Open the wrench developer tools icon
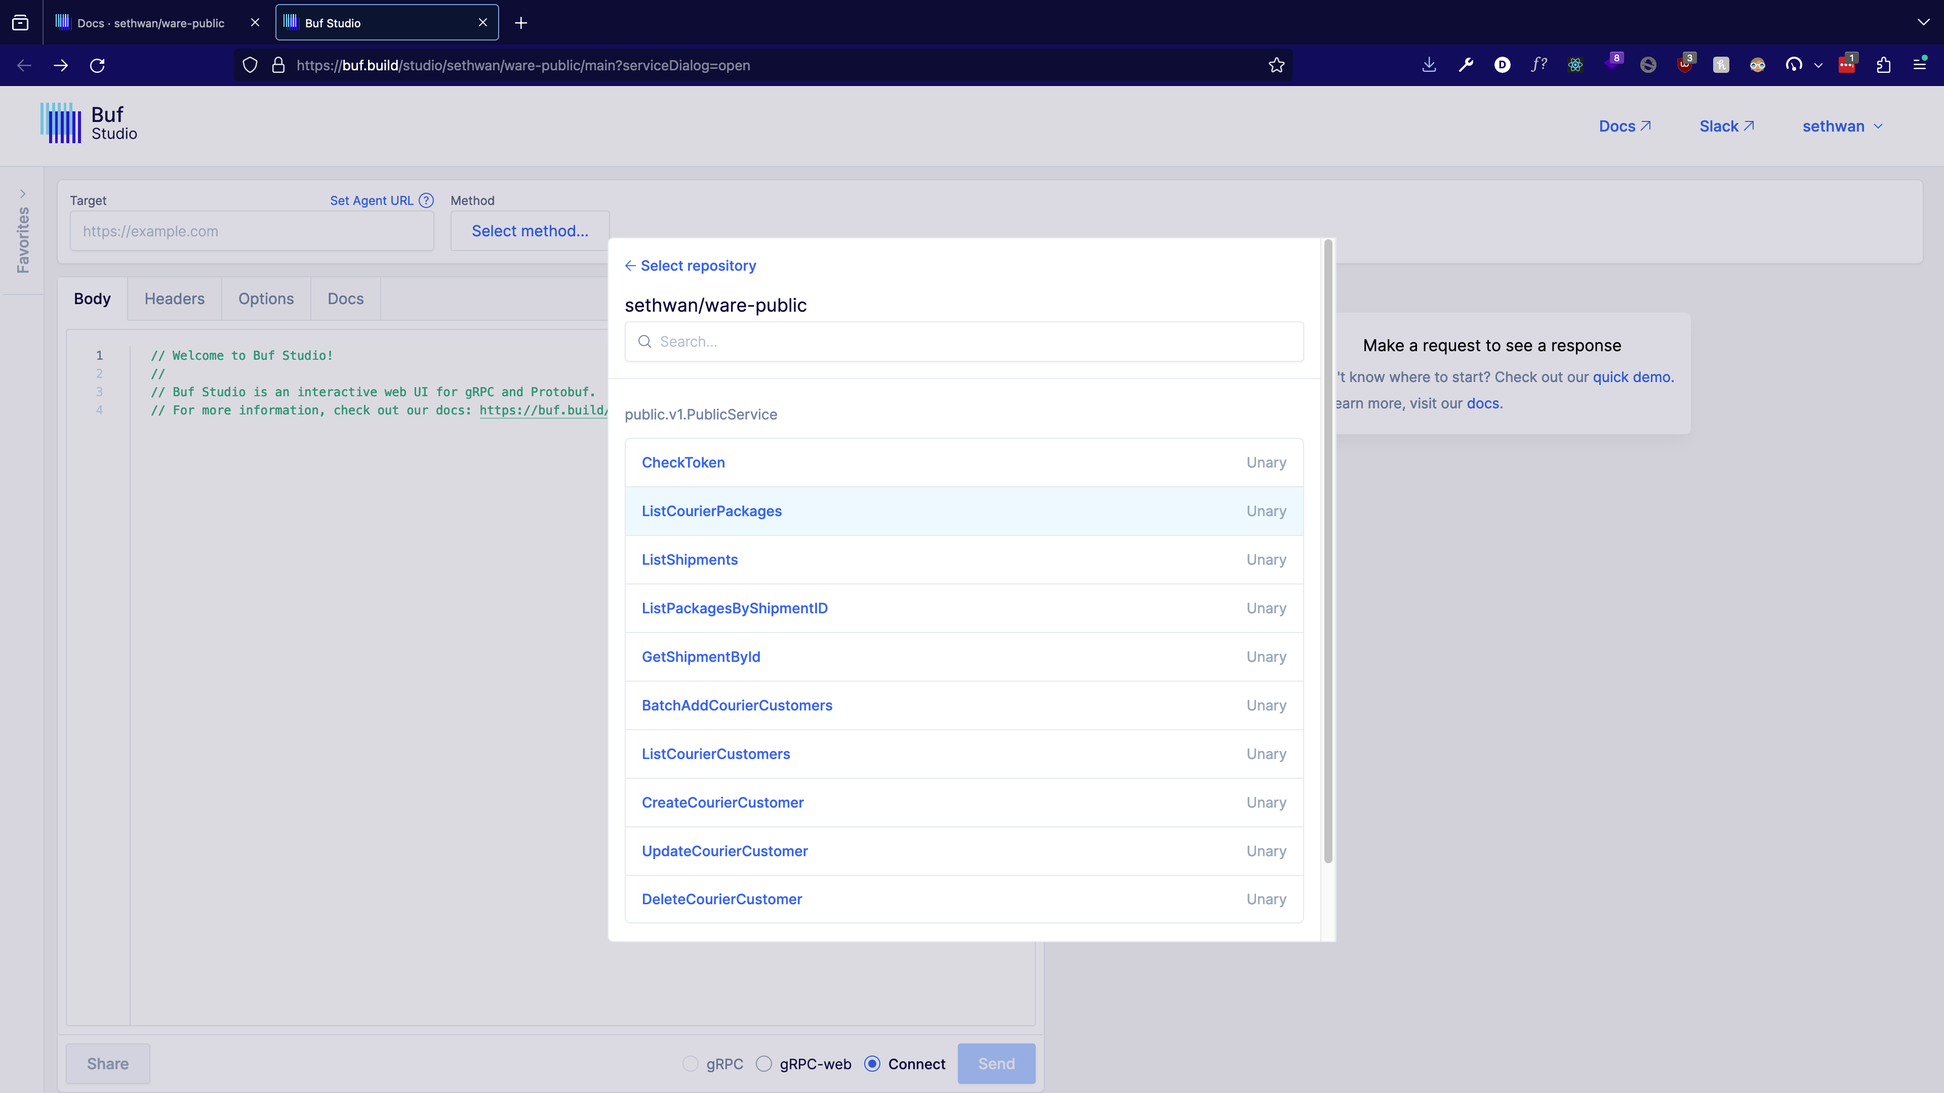This screenshot has height=1093, width=1944. 1466,65
